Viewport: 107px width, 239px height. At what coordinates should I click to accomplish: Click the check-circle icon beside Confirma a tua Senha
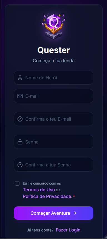[x=20, y=165]
